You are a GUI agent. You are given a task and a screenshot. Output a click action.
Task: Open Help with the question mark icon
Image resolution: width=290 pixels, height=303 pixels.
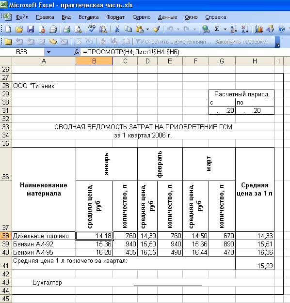click(x=281, y=29)
